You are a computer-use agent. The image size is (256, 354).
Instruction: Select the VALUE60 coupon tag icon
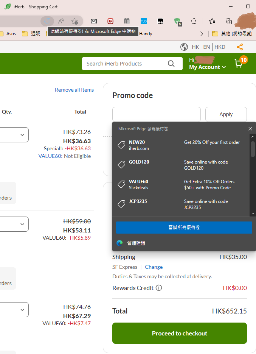click(122, 184)
